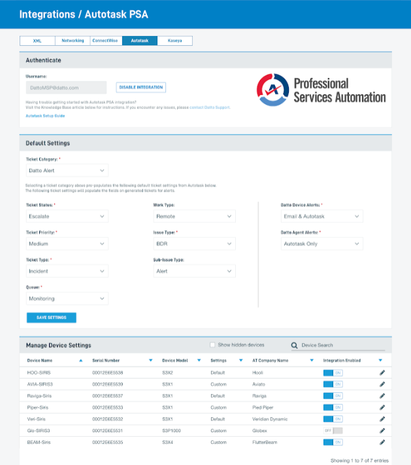Click Pied Piper company name cell
Image resolution: width=411 pixels, height=465 pixels.
[x=263, y=407]
